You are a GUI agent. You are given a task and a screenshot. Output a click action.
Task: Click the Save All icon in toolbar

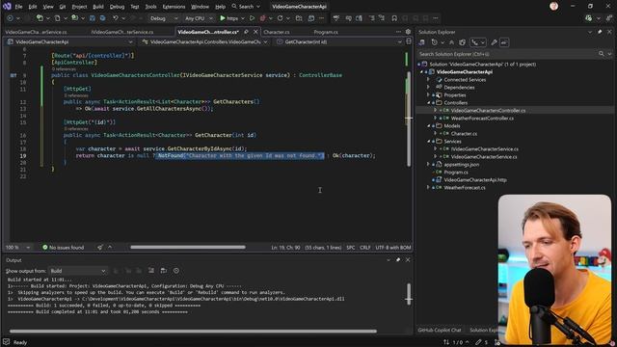102,18
